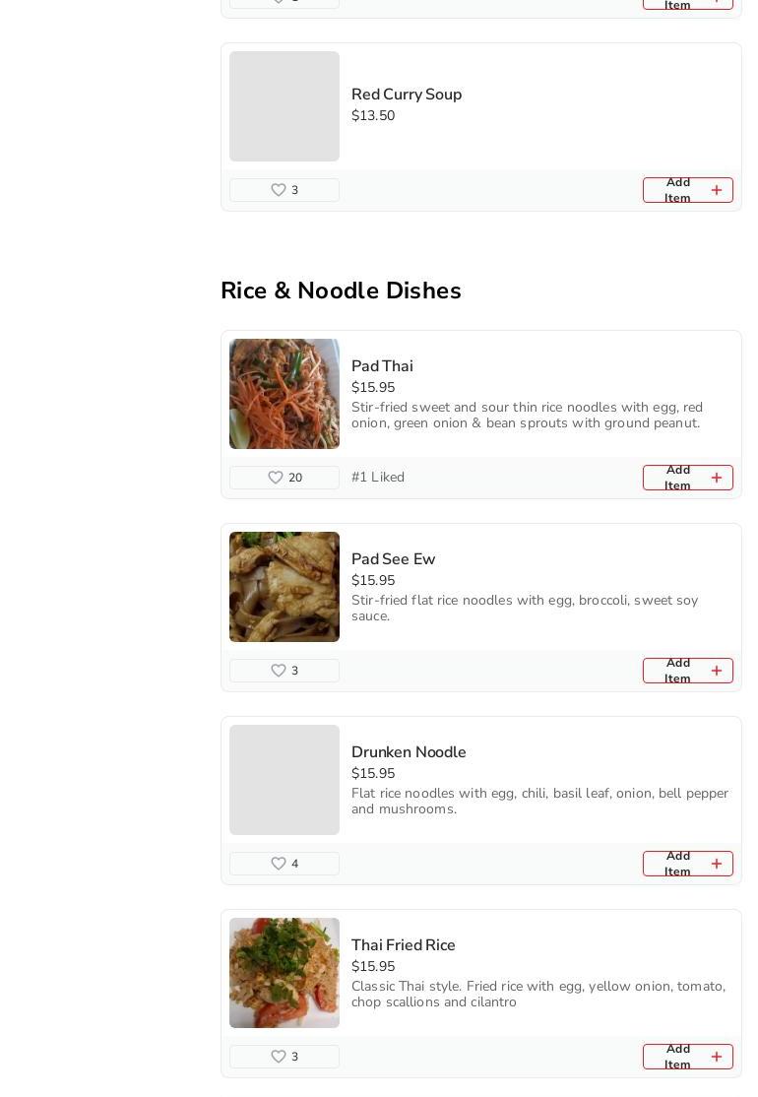This screenshot has width=758, height=1097.
Task: Heart the Drunken Noodle dish
Action: [279, 864]
